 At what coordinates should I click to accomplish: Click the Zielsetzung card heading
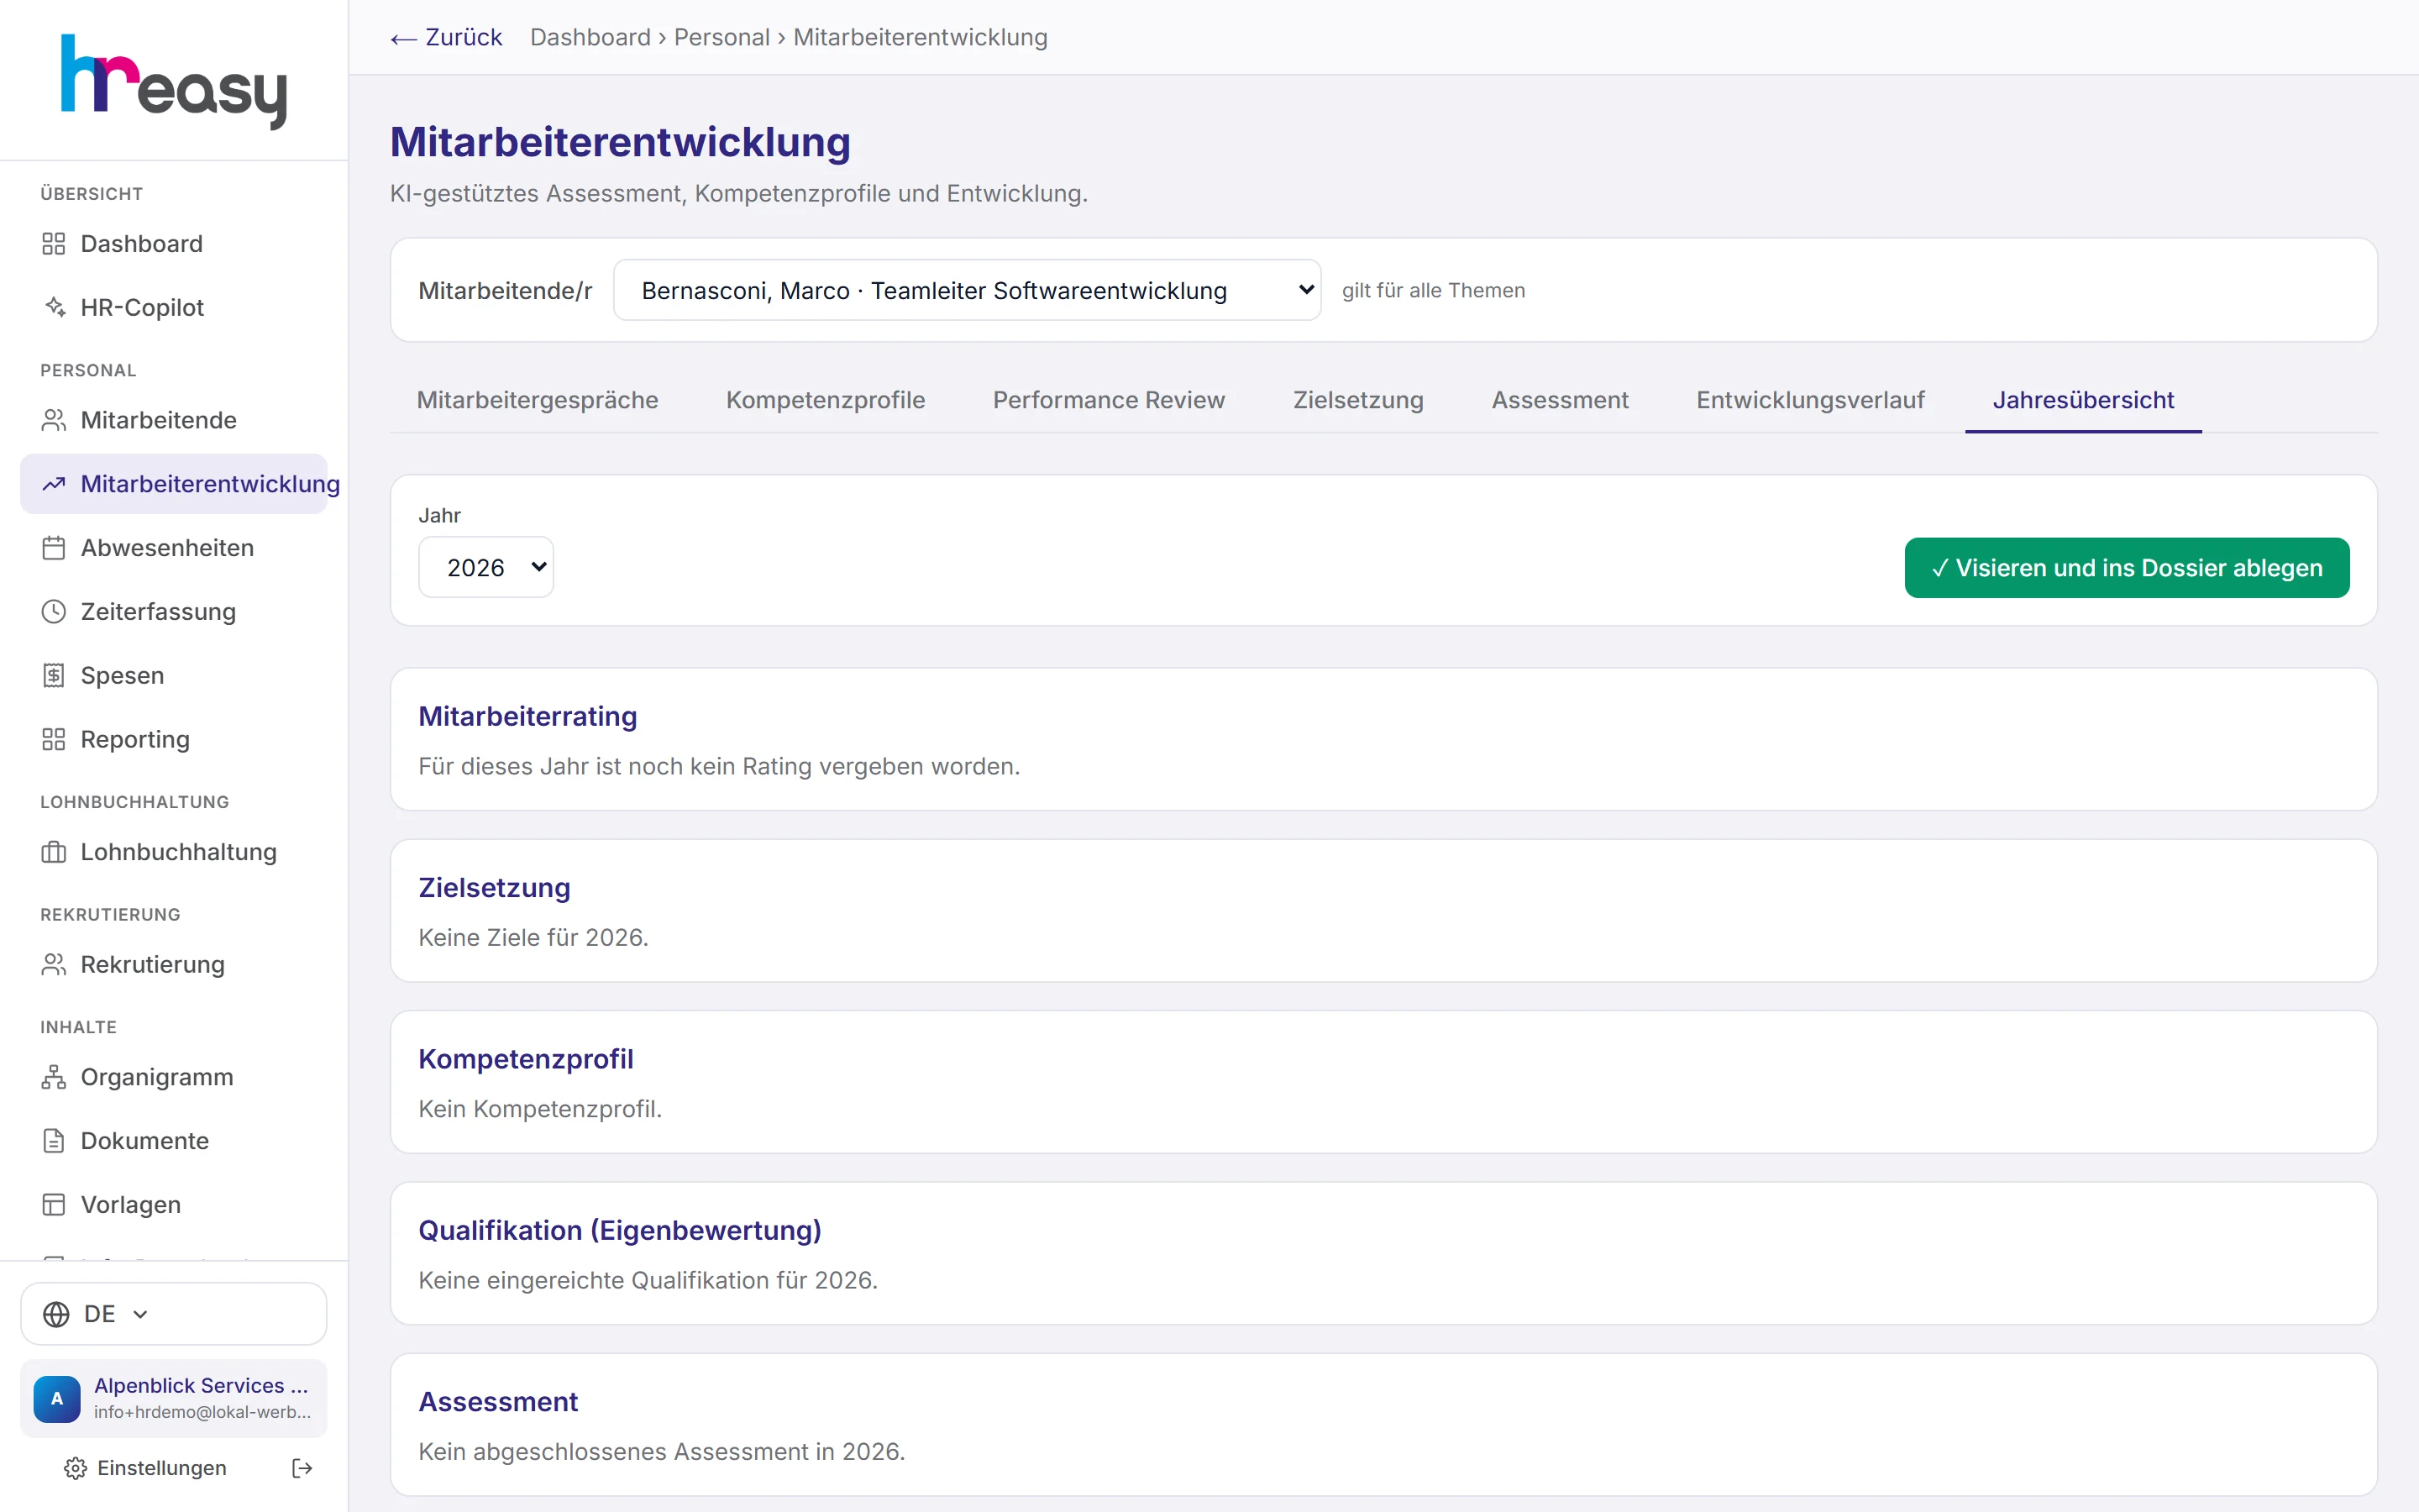(x=495, y=887)
